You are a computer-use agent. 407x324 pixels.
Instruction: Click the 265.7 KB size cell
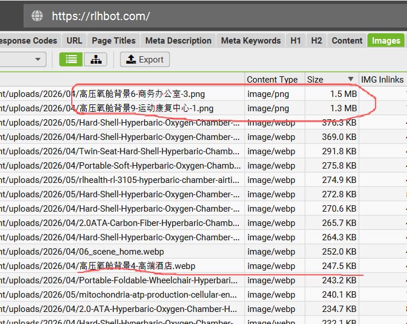click(x=332, y=223)
